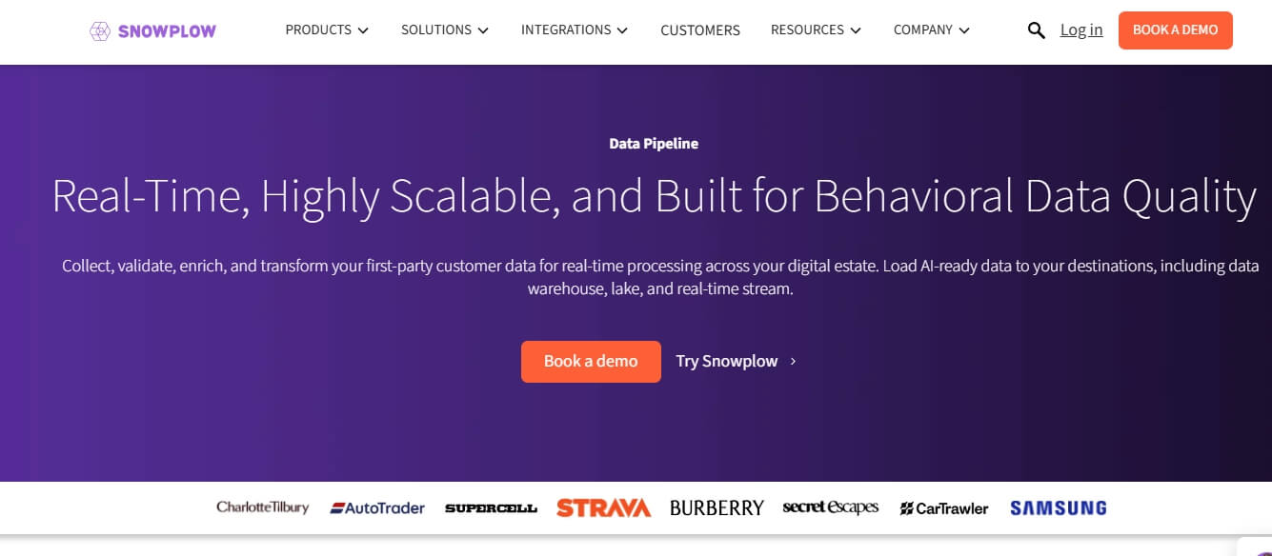The height and width of the screenshot is (556, 1272).
Task: Select the Secret Escapes logo
Action: [x=830, y=507]
